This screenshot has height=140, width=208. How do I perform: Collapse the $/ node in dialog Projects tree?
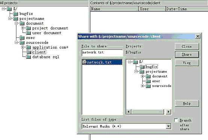(x=130, y=62)
